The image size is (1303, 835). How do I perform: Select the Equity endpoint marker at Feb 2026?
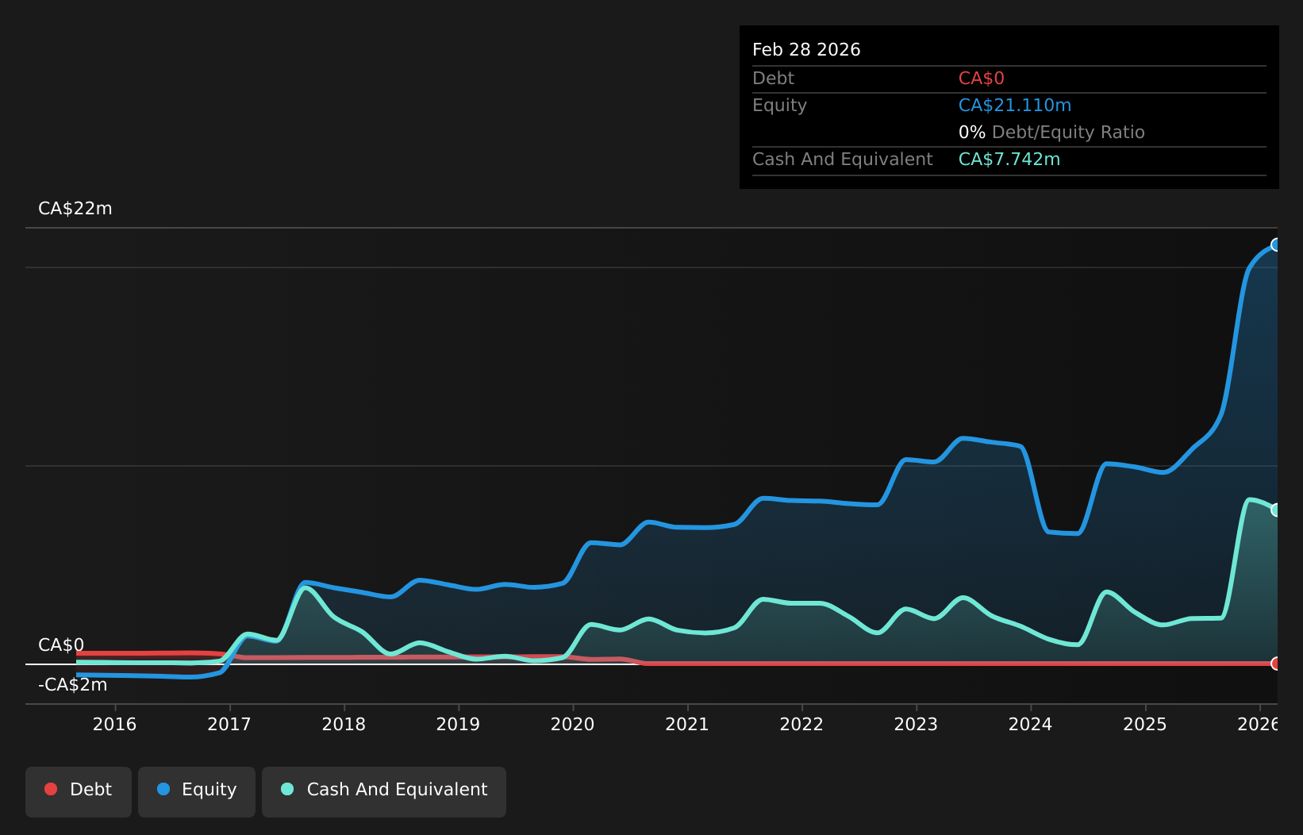click(x=1276, y=244)
